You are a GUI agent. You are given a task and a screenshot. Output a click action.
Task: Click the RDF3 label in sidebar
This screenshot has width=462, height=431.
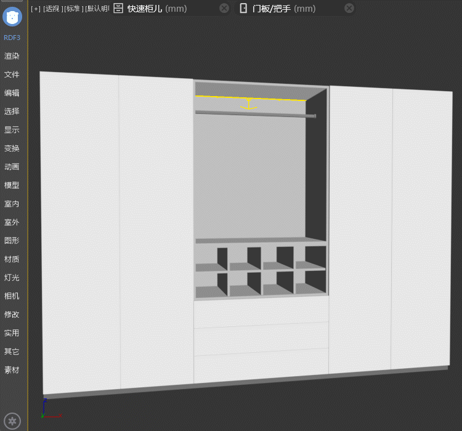[12, 38]
